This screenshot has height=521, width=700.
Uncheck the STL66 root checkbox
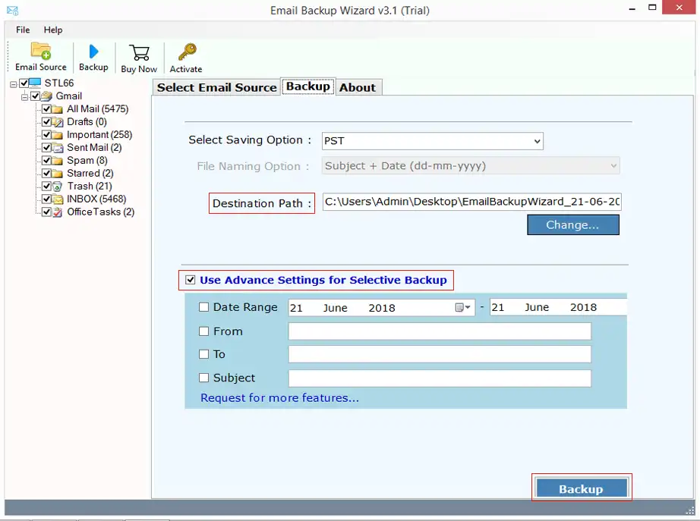coord(24,83)
